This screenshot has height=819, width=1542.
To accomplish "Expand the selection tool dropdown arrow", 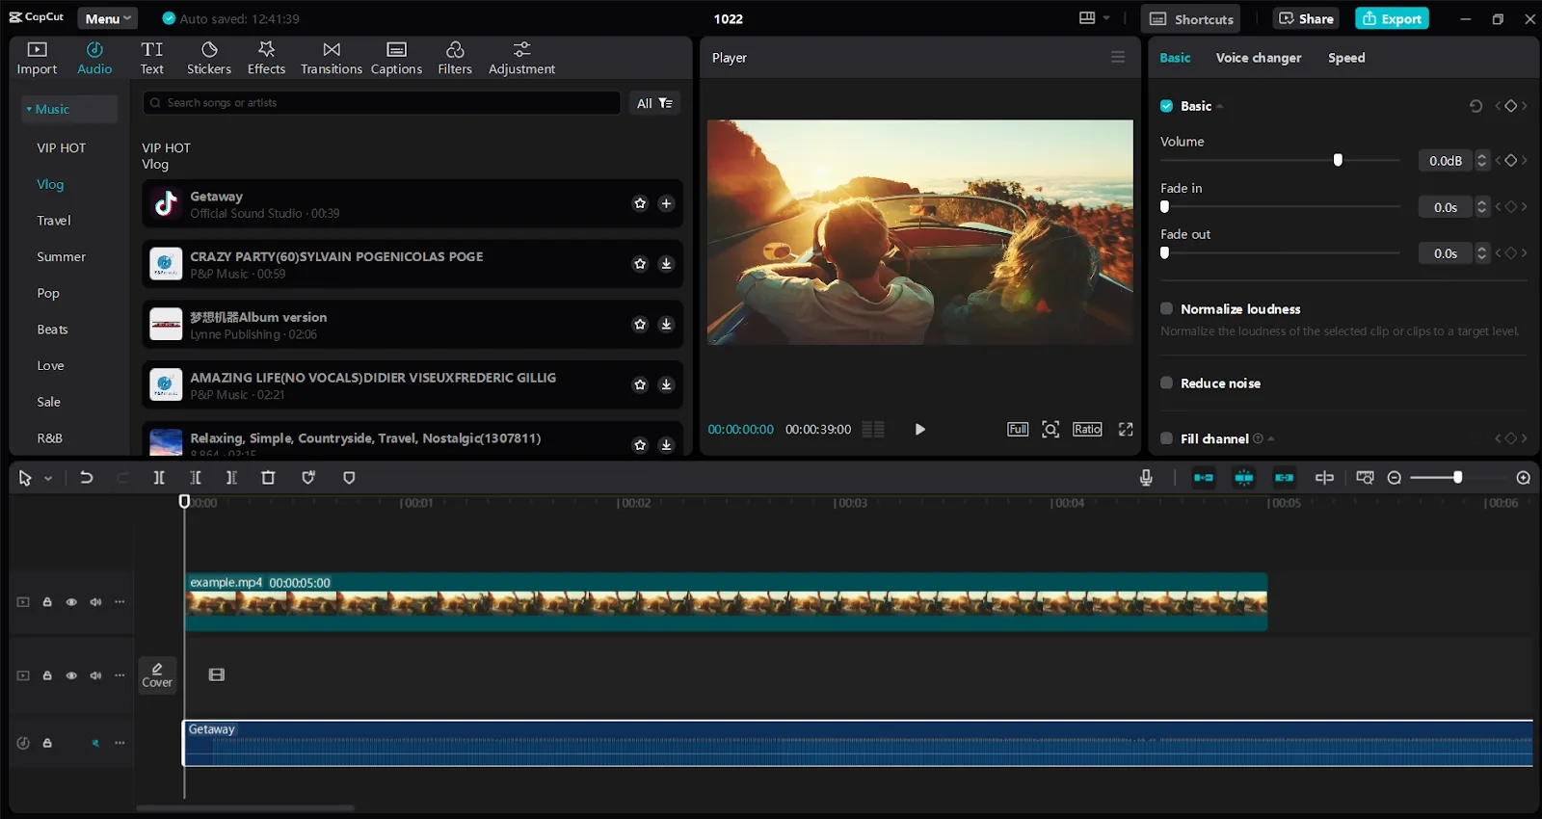I will [x=48, y=478].
